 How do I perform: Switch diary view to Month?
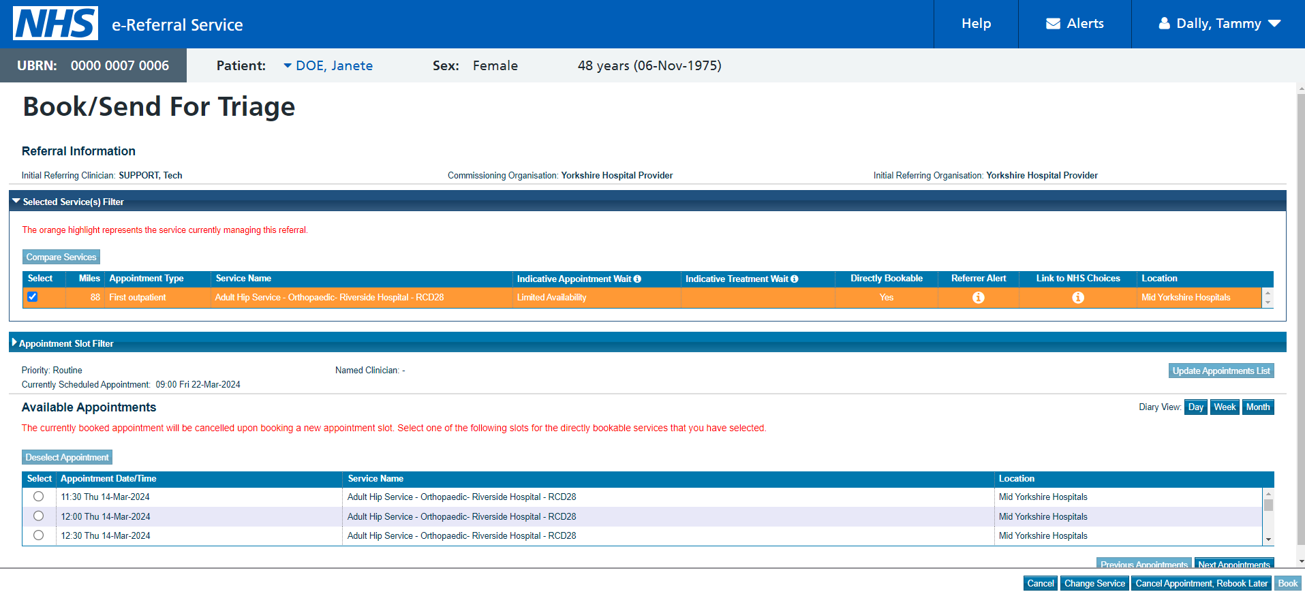tap(1257, 407)
